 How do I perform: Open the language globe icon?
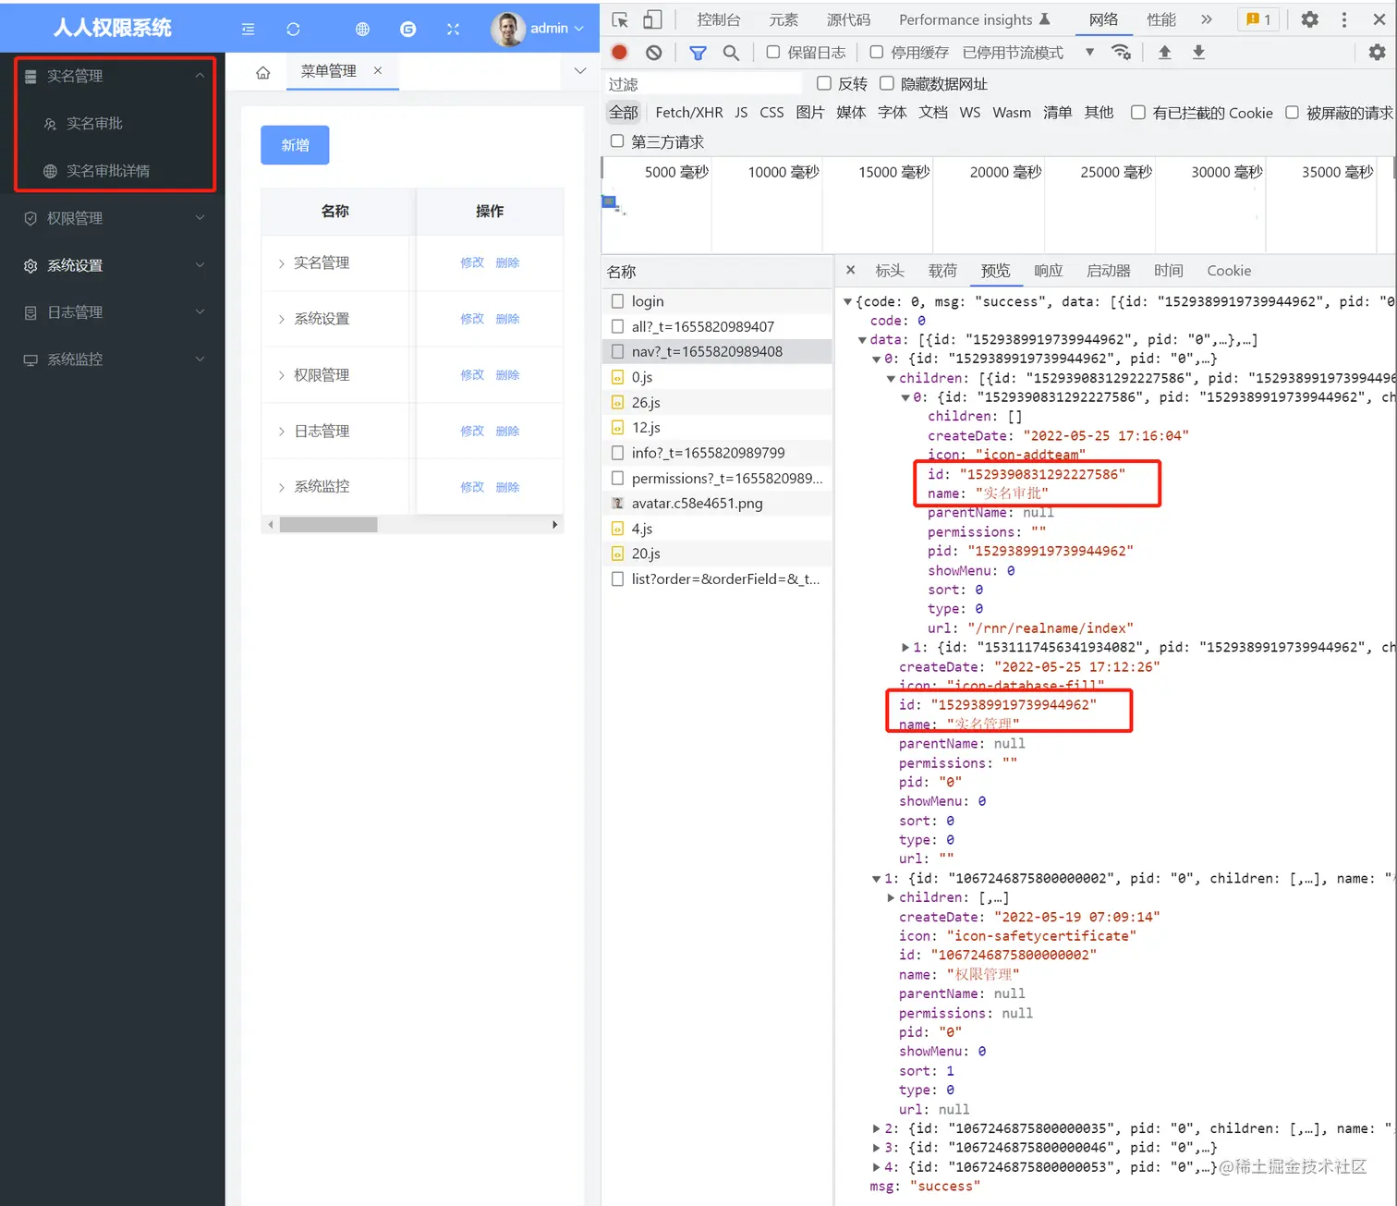coord(362,29)
